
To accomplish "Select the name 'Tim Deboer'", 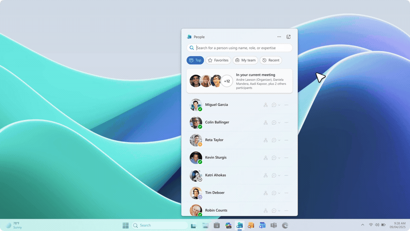I will [x=215, y=192].
